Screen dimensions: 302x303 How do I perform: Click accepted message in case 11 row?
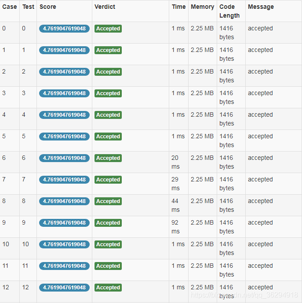[x=260, y=266]
